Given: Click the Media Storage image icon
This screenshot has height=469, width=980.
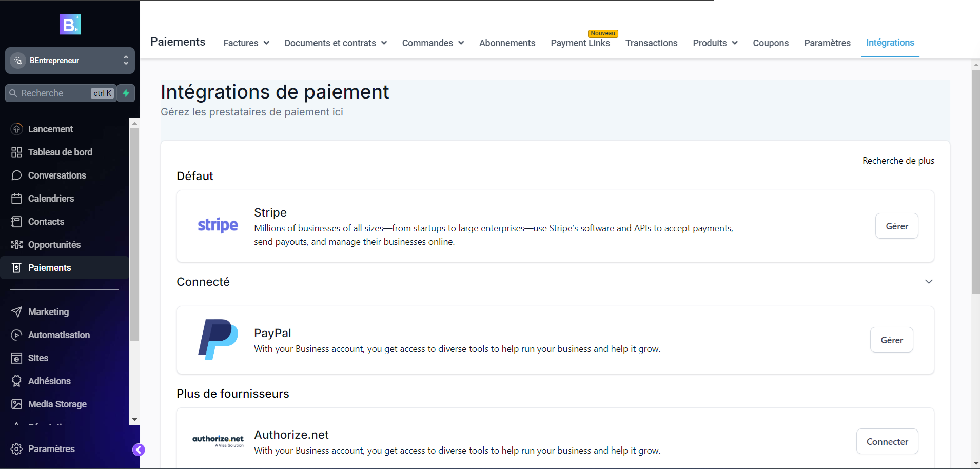Looking at the screenshot, I should point(16,404).
